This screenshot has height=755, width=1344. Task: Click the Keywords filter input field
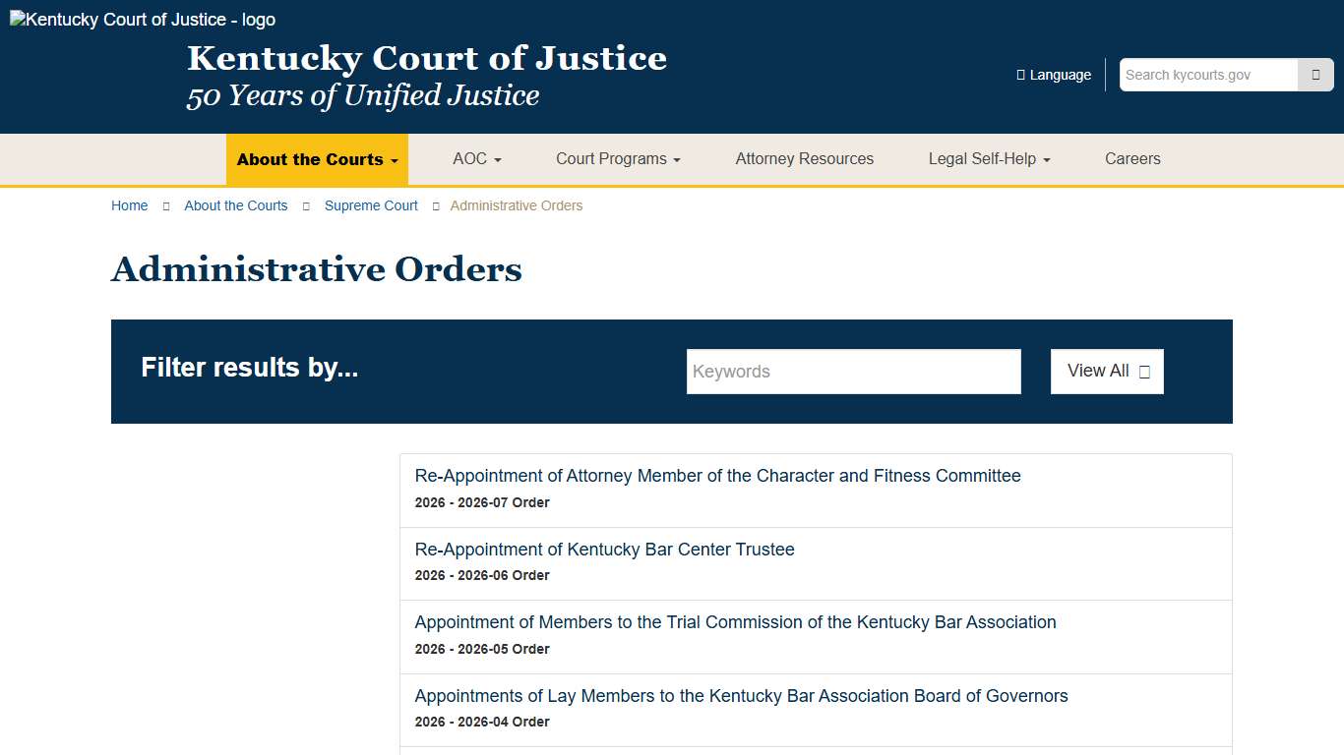tap(853, 372)
